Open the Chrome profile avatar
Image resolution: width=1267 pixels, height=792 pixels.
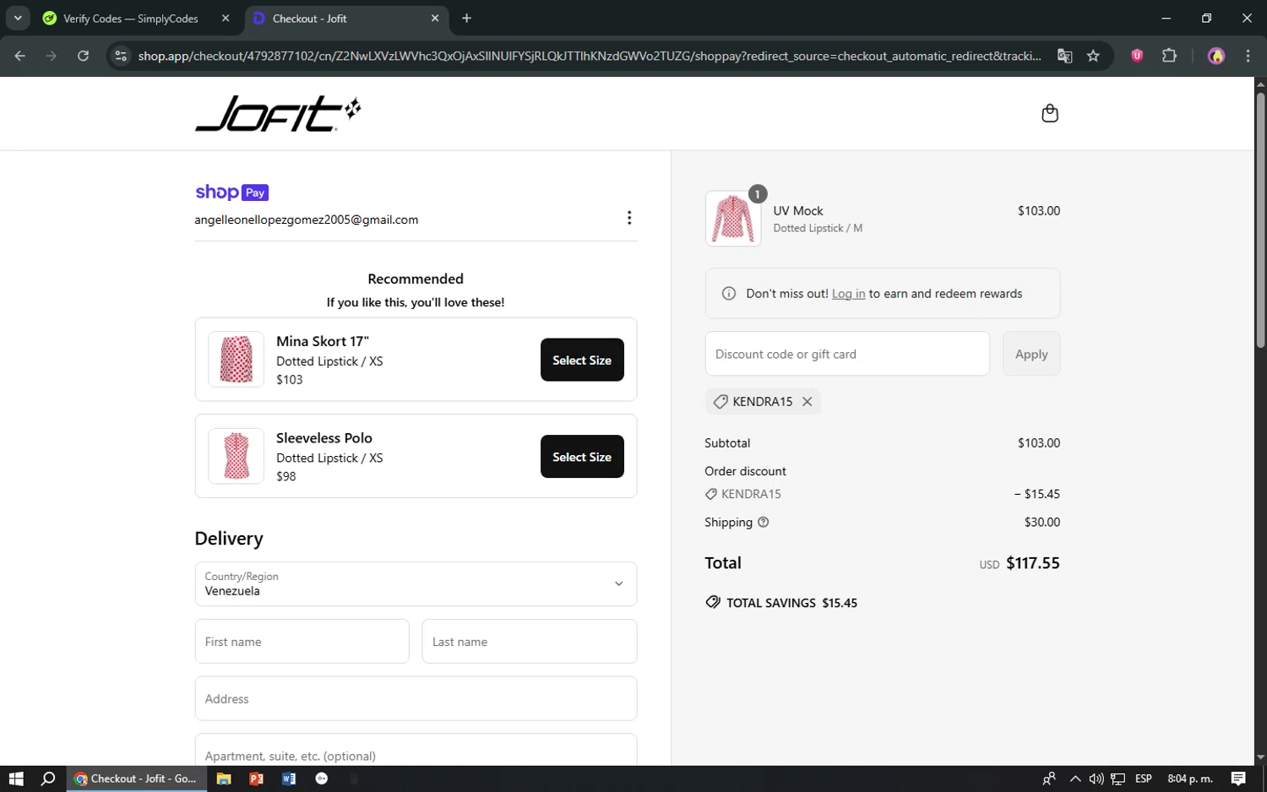pyautogui.click(x=1216, y=56)
